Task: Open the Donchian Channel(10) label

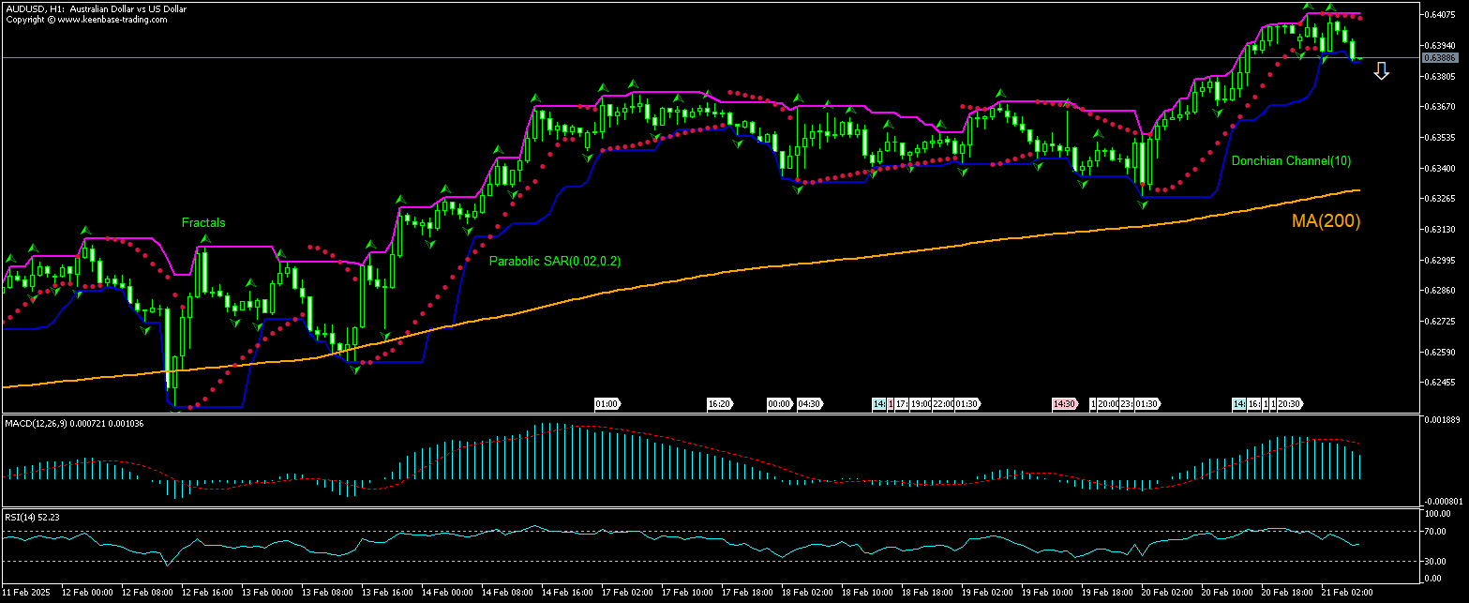Action: pos(1292,160)
